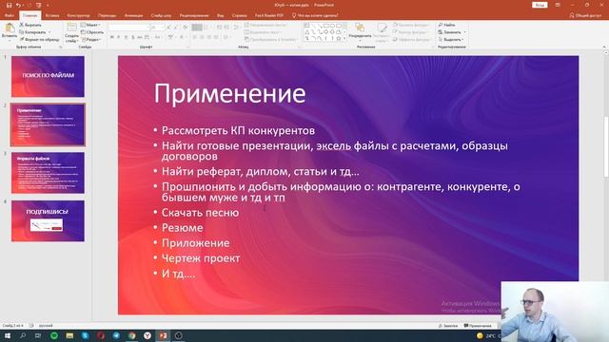Click bullet text Чертеж проект

click(x=201, y=258)
